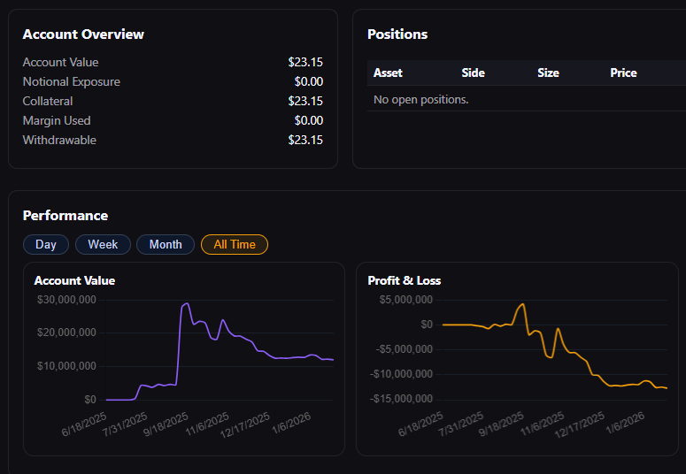Click the 'No open positions.' message
The height and width of the screenshot is (474, 686).
[420, 99]
